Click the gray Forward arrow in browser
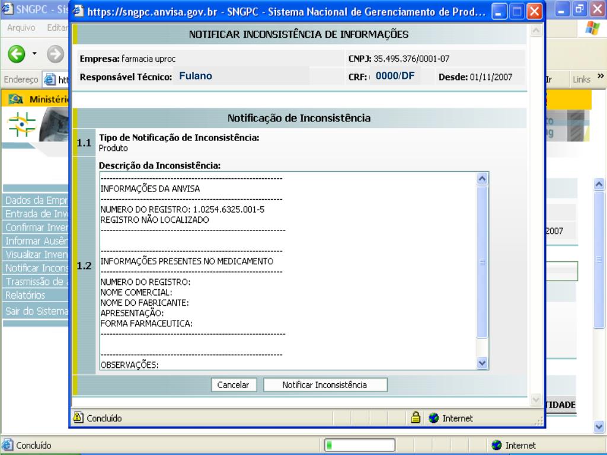This screenshot has width=607, height=455. tap(55, 54)
